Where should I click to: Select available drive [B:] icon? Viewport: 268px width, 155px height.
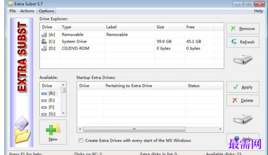(44, 93)
